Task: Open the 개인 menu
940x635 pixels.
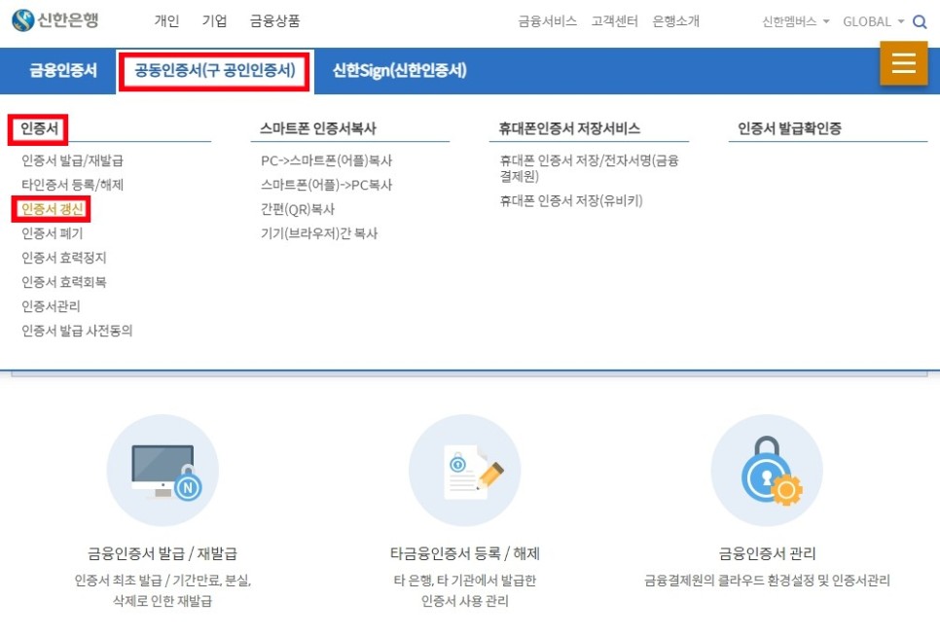Action: [x=166, y=21]
